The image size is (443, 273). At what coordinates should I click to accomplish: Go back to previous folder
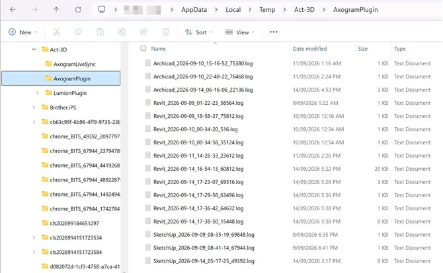pyautogui.click(x=13, y=10)
